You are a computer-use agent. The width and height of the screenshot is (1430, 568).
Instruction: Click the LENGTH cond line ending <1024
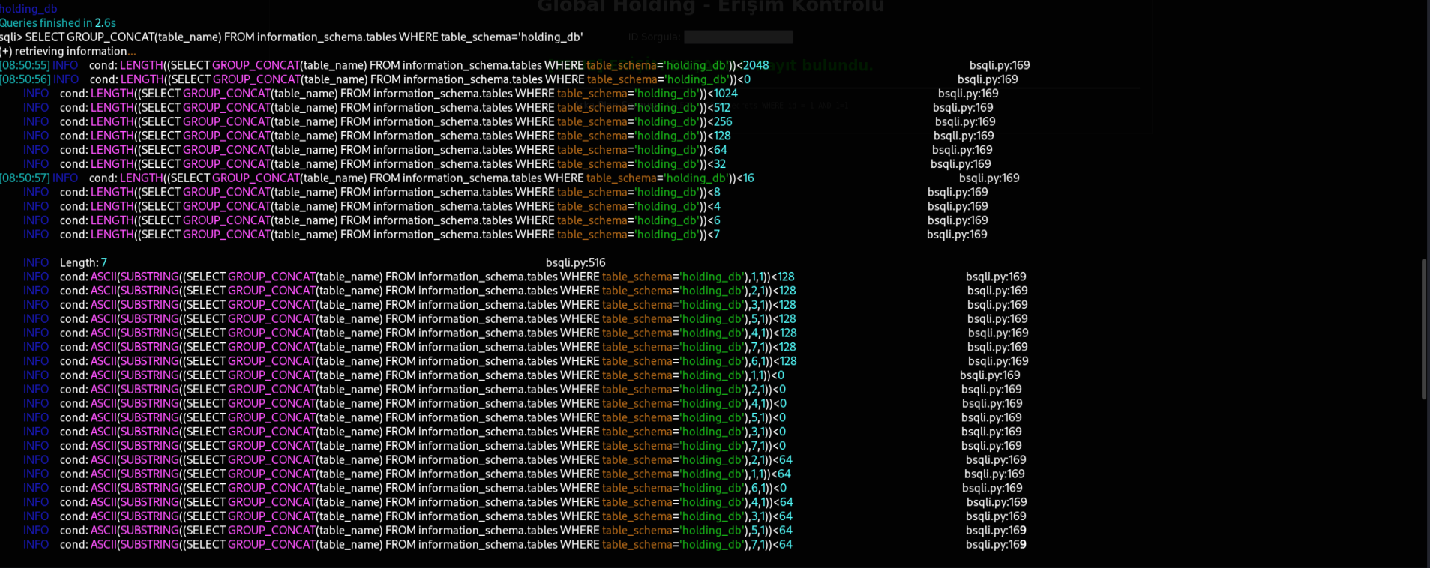399,94
